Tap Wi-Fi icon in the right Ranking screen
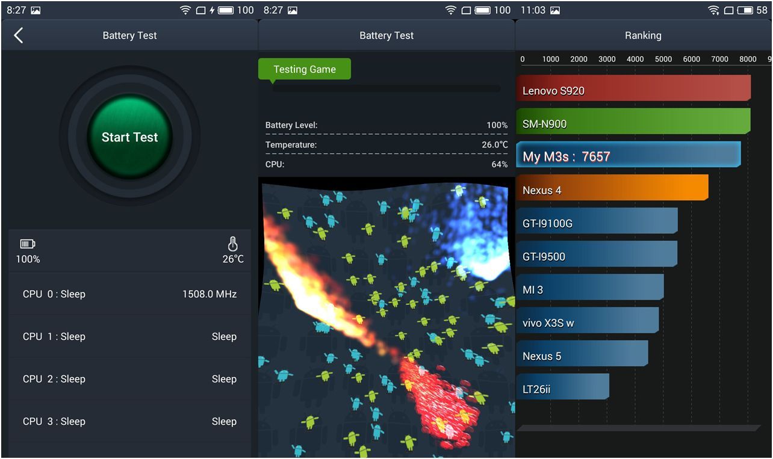This screenshot has width=773, height=459. pos(713,10)
